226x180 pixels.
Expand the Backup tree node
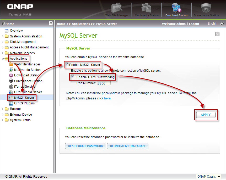[x=2, y=109]
